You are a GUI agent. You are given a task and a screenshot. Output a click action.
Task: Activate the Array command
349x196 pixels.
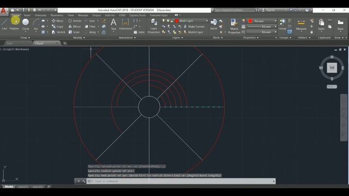(91, 32)
